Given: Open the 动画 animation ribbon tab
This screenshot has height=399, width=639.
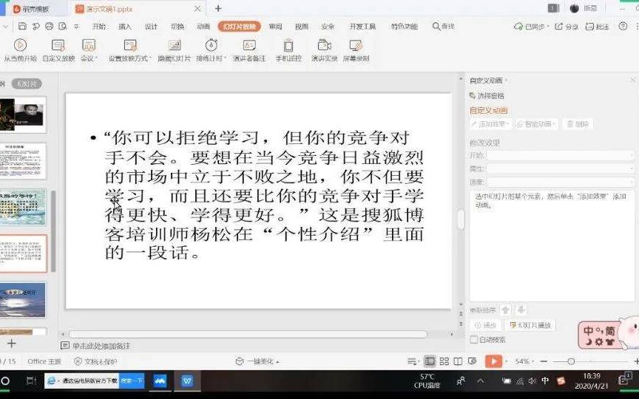Looking at the screenshot, I should click(x=203, y=27).
